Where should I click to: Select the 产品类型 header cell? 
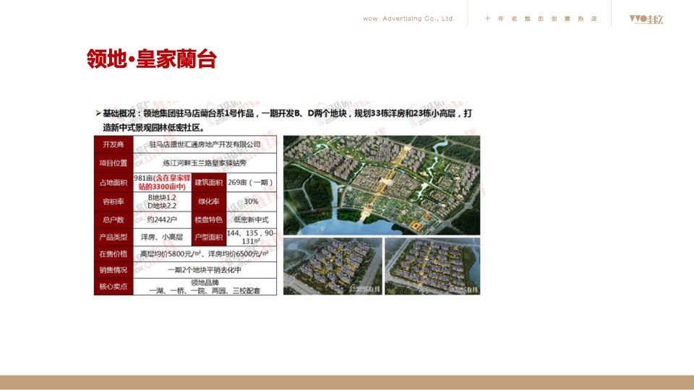113,237
